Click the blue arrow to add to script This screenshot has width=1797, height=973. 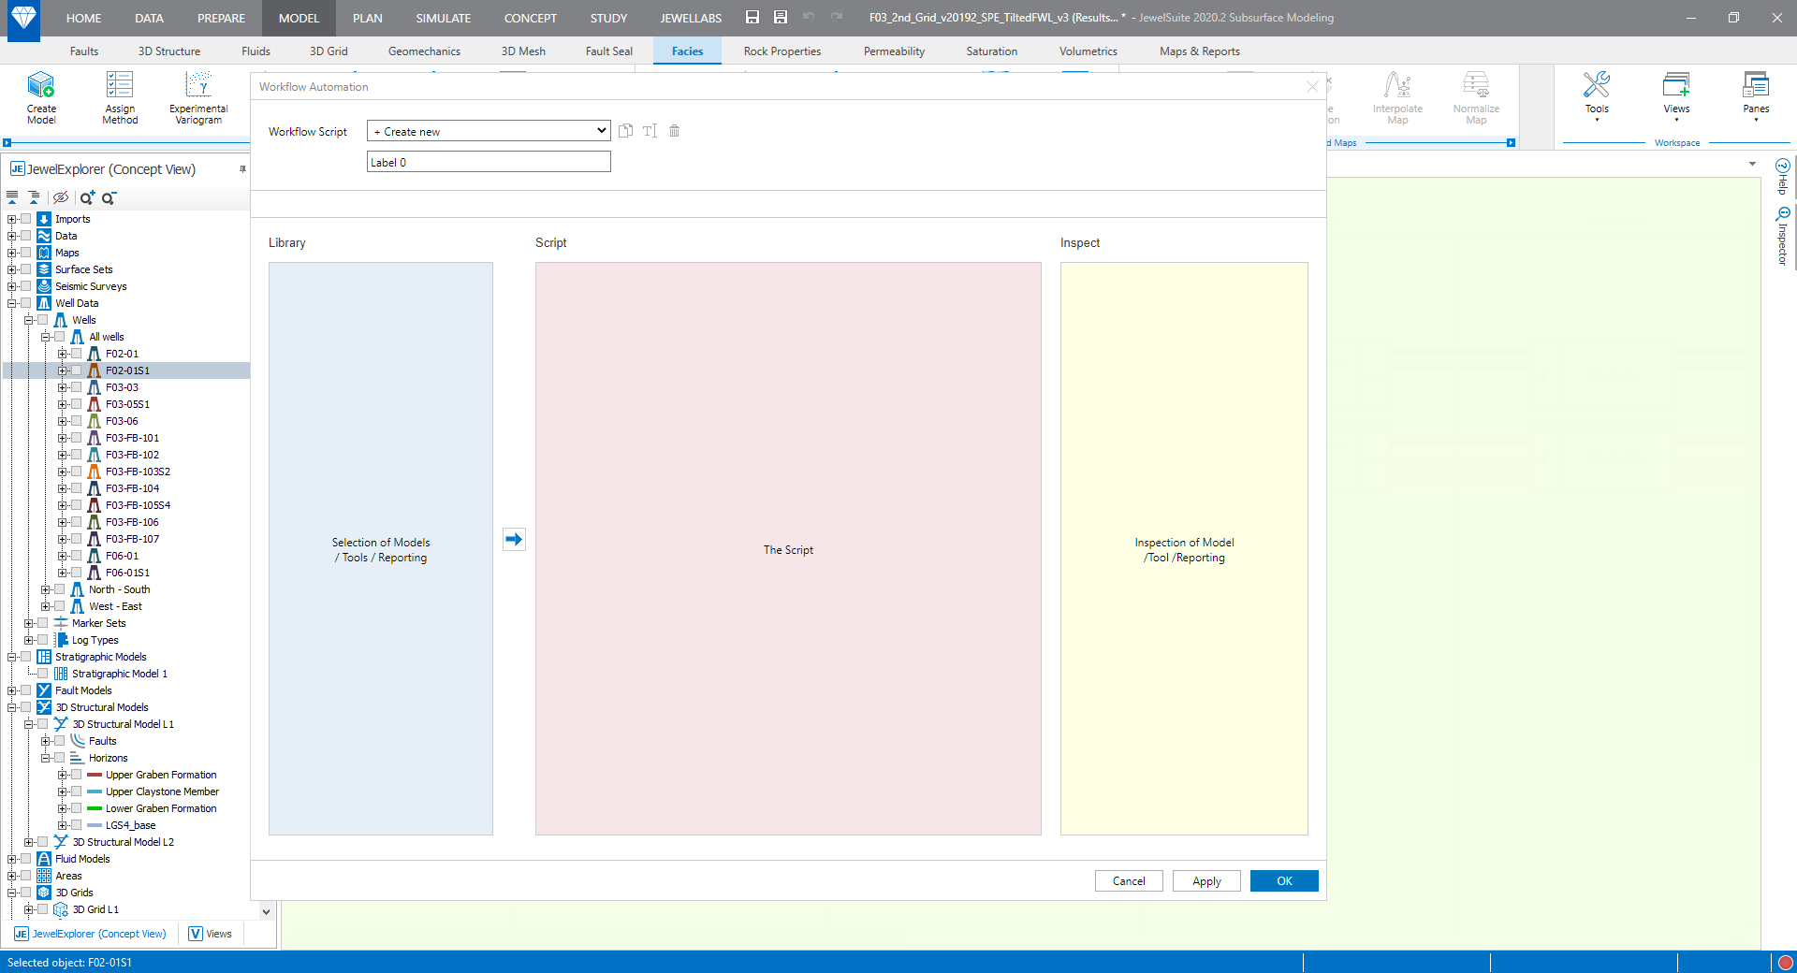pos(514,539)
